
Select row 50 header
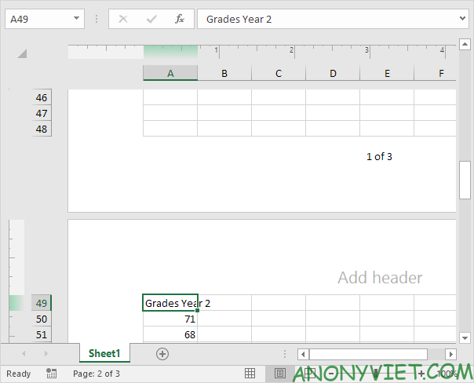coord(42,319)
